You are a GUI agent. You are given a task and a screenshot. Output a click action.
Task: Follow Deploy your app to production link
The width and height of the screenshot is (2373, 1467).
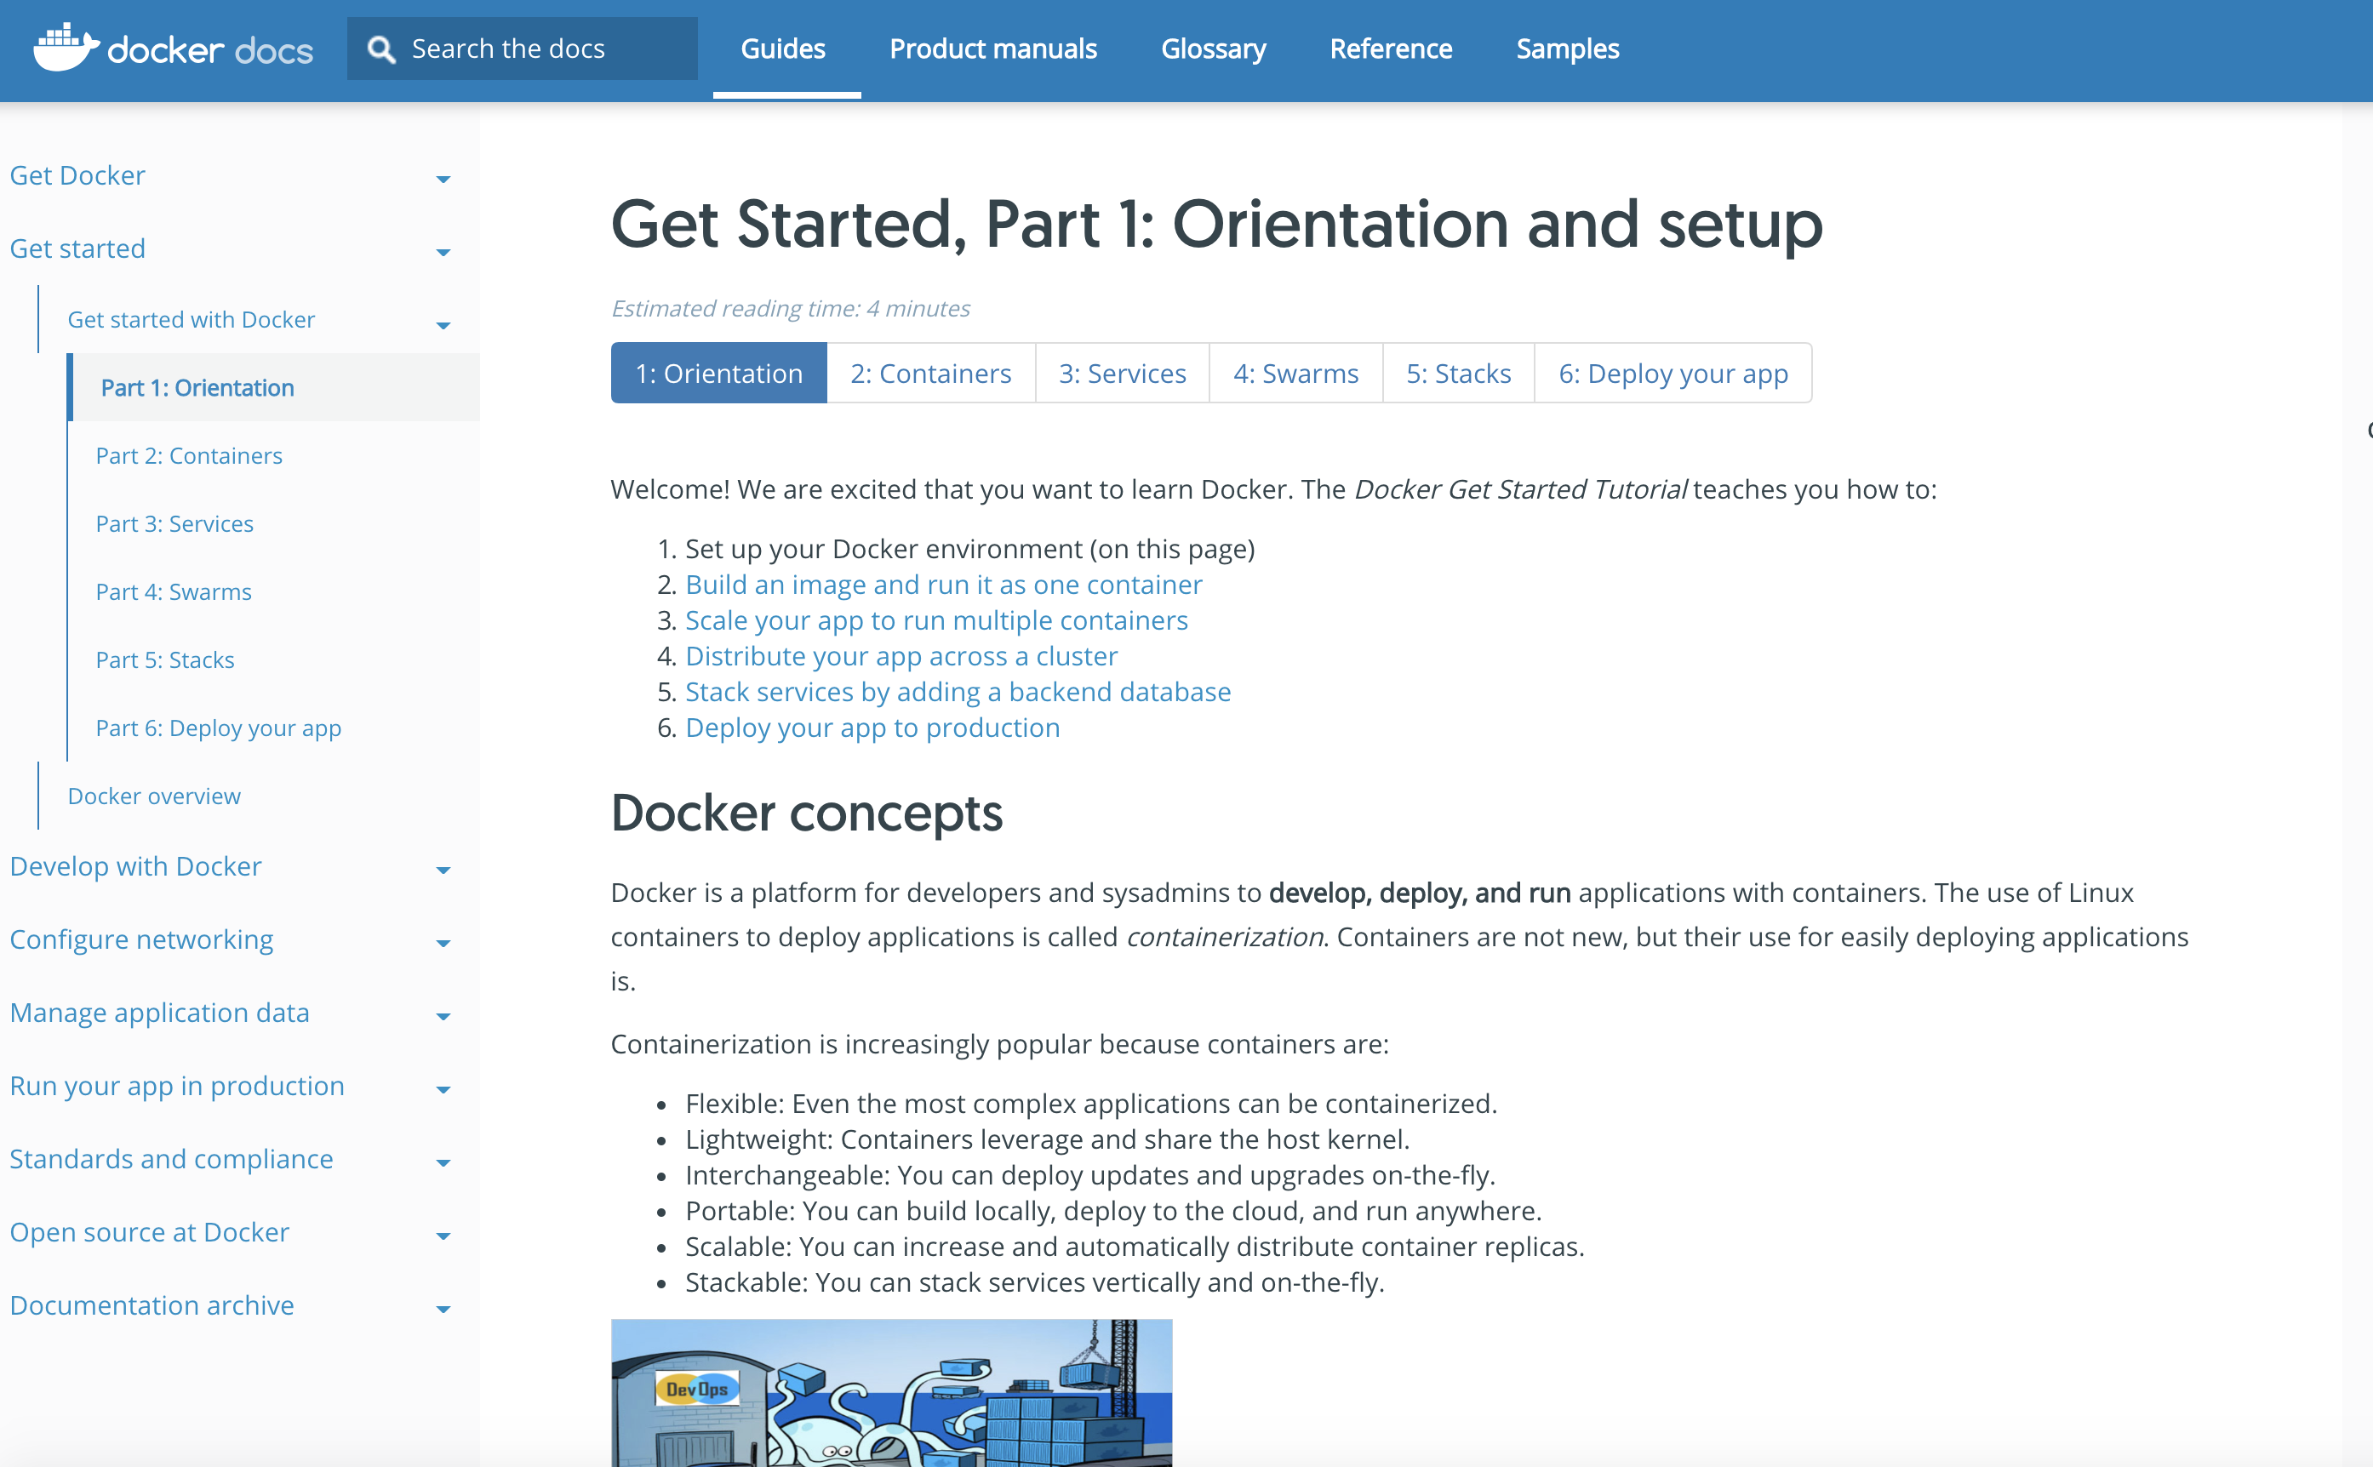(x=872, y=728)
